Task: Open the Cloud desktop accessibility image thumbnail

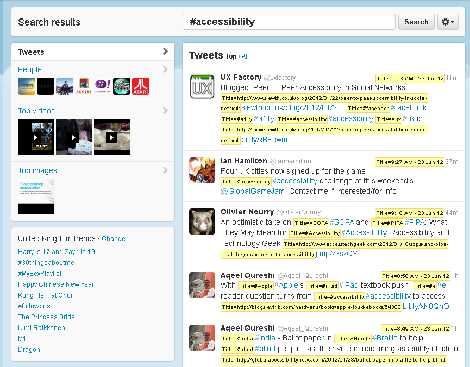Action: (x=36, y=196)
